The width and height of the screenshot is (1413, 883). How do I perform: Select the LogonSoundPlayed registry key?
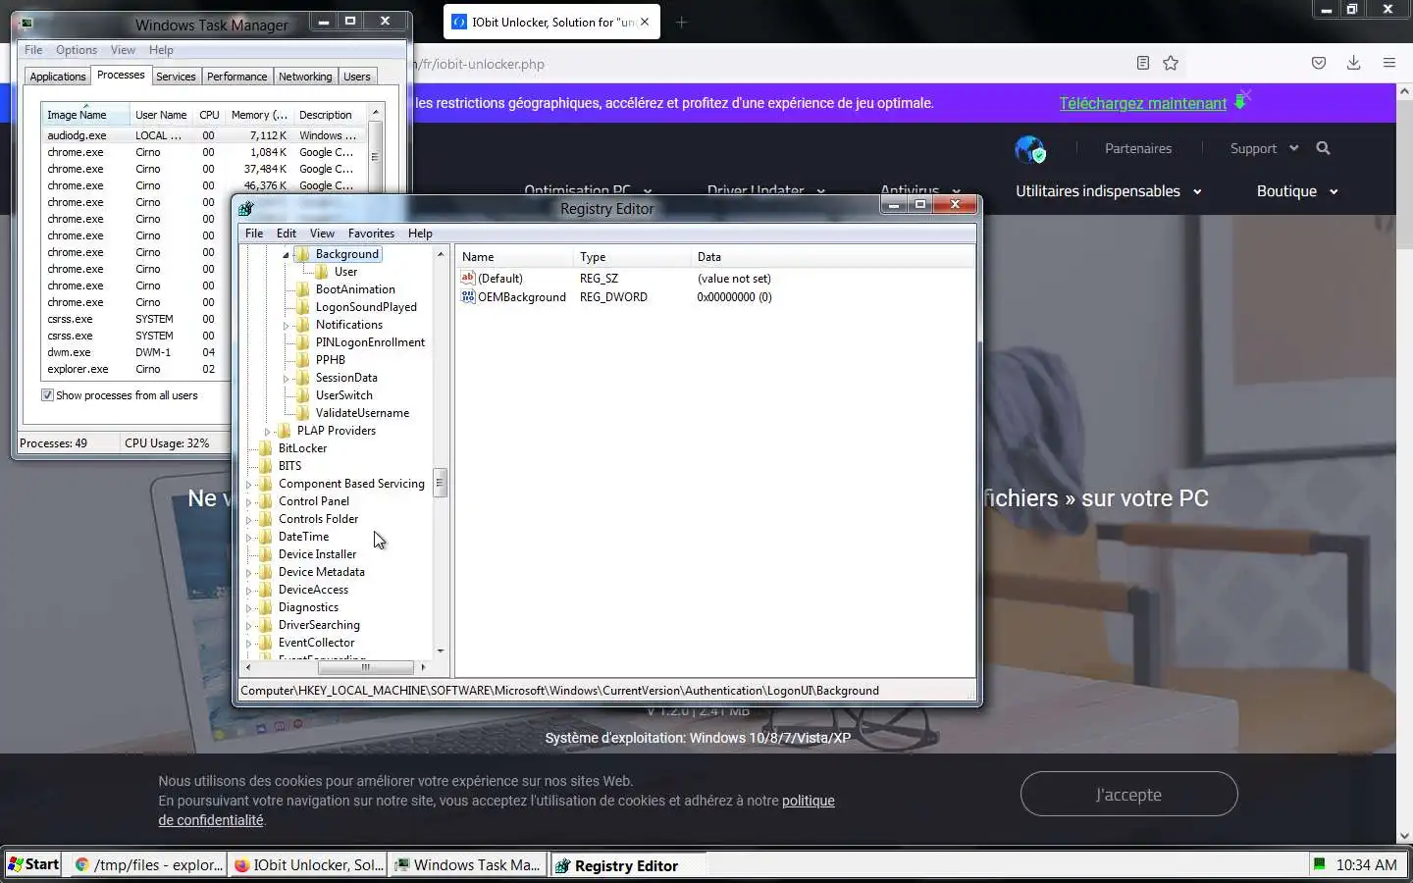coord(366,307)
